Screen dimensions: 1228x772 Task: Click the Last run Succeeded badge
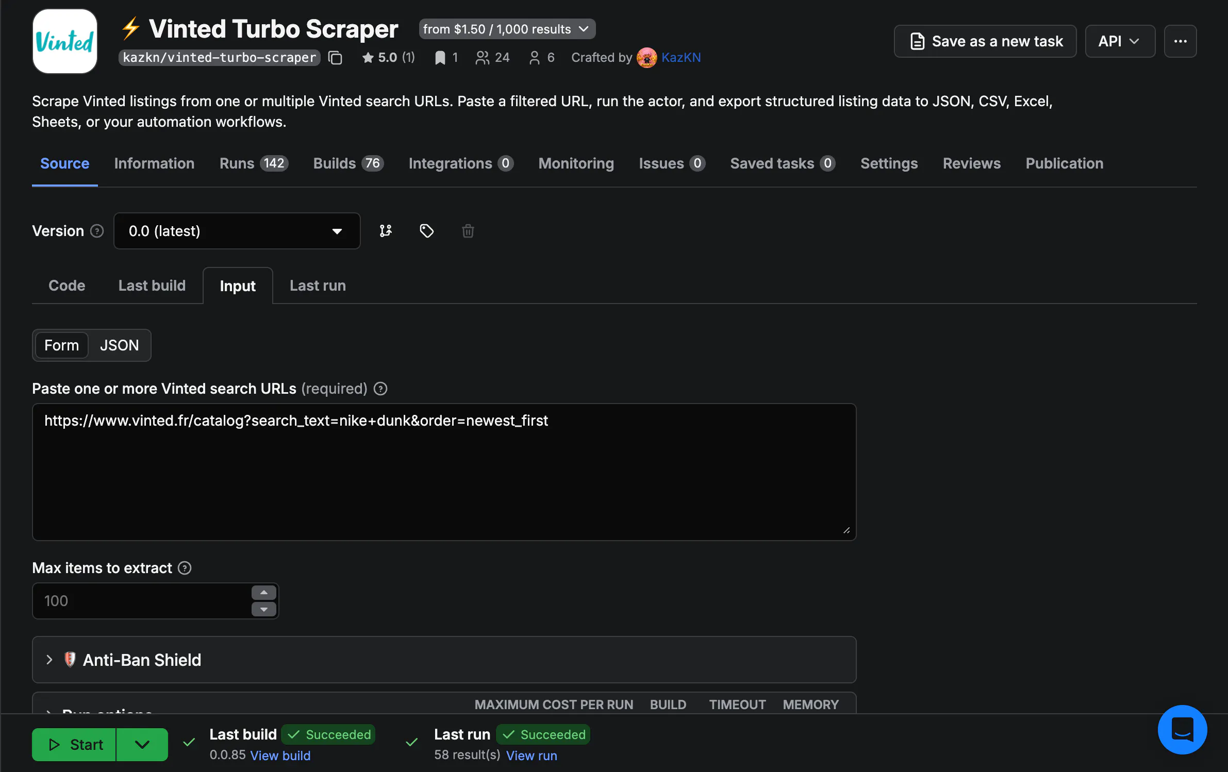(x=543, y=734)
